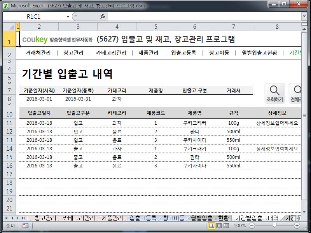Click the coukey logo
The height and width of the screenshot is (233, 311).
(35, 39)
